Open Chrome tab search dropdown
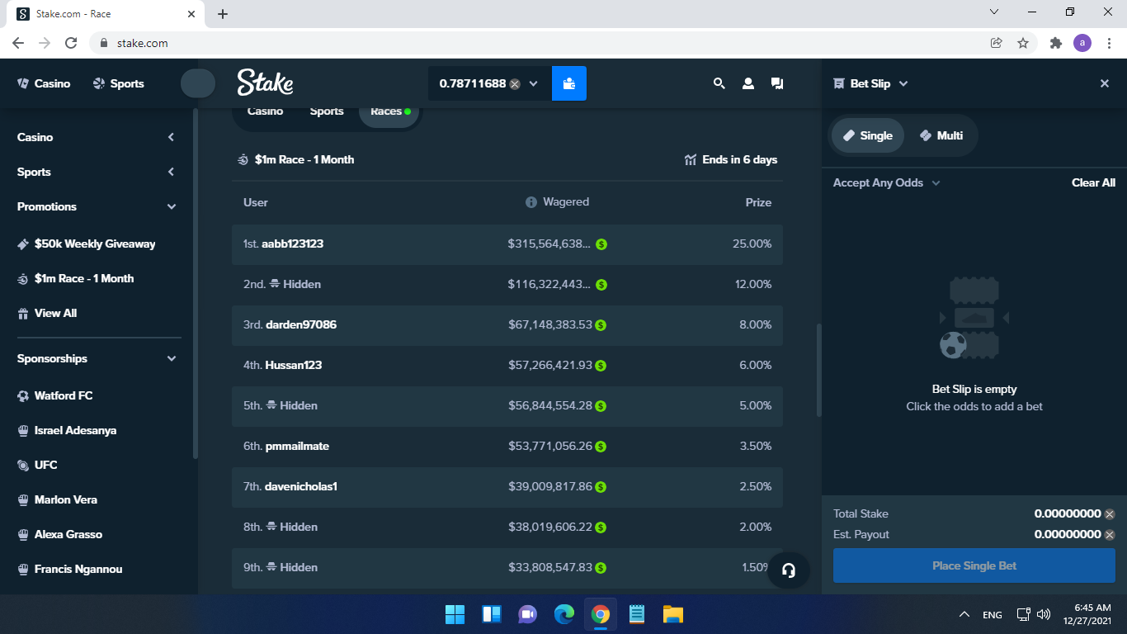The image size is (1127, 634). coord(994,12)
